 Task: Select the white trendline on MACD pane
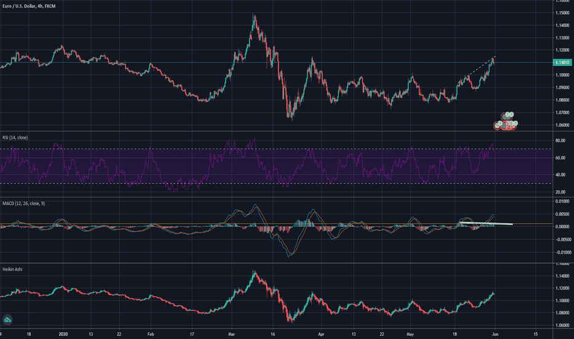pos(486,223)
